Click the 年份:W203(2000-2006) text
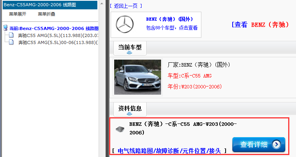This screenshot has height=157, width=296. [195, 86]
